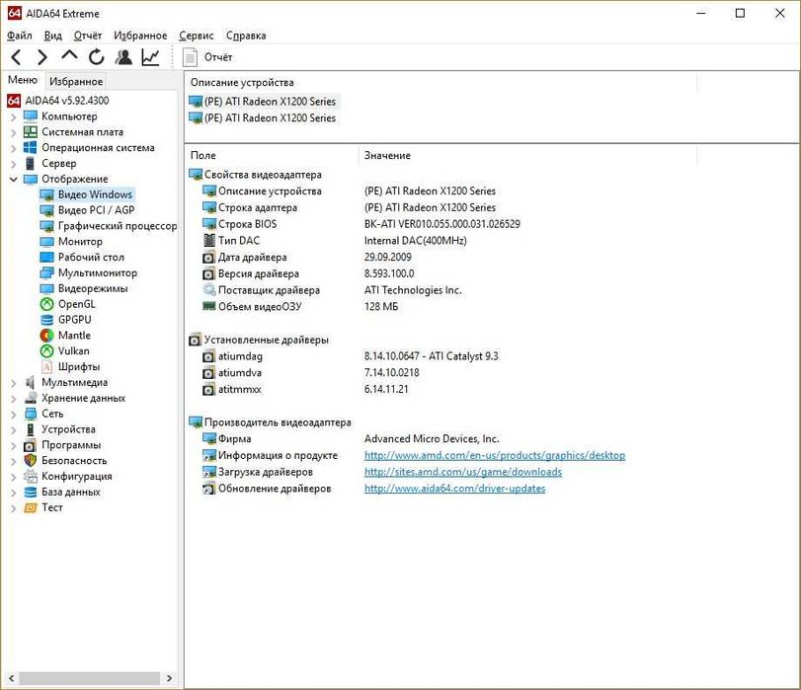
Task: Select the first ATI Radeon X1200 Series device
Action: [263, 102]
